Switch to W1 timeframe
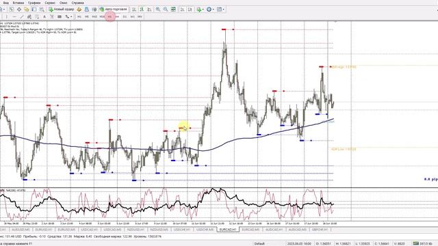Viewport: 438px width, 246px height. [x=132, y=16]
